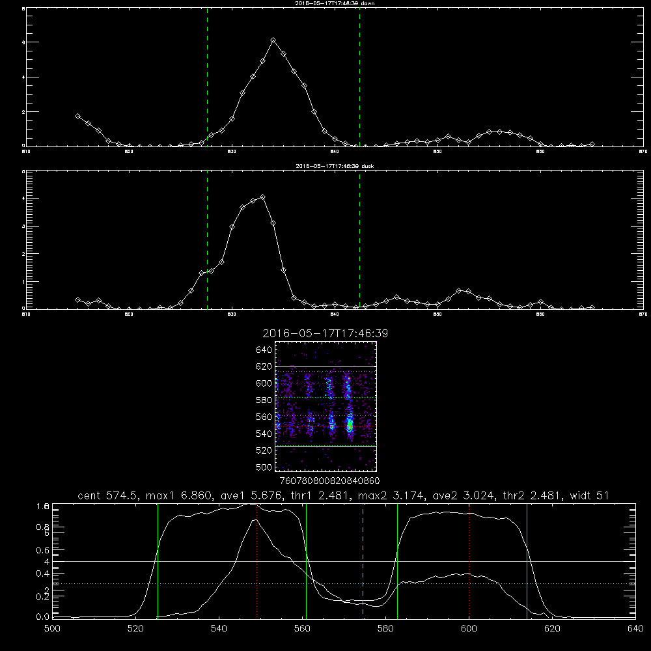651x651 pixels.
Task: Click y-axis label '0.0' of bottom plot
Action: pos(42,616)
